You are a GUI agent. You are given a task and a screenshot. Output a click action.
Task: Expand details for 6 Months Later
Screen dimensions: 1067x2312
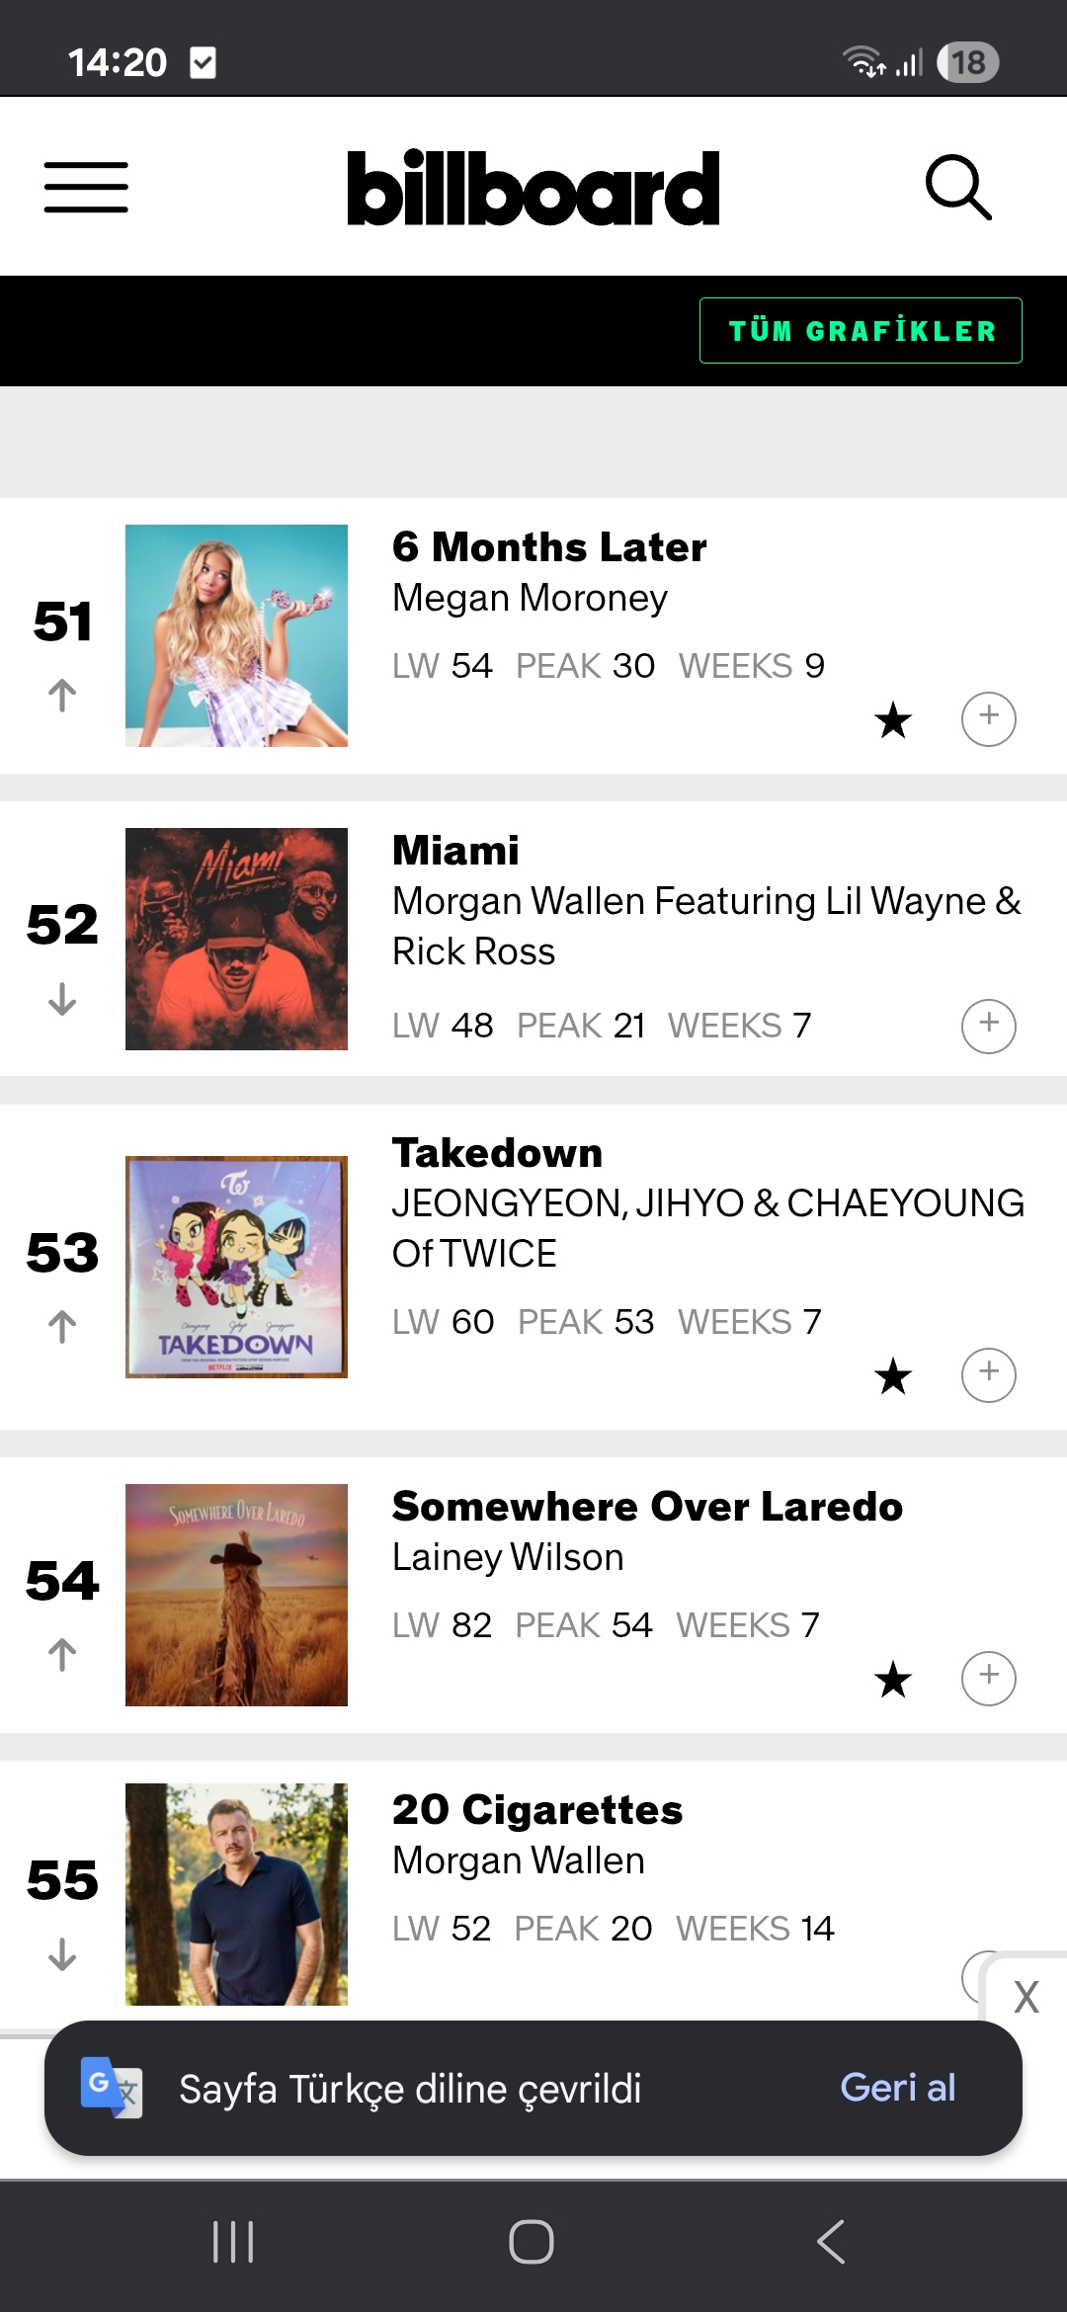point(989,718)
